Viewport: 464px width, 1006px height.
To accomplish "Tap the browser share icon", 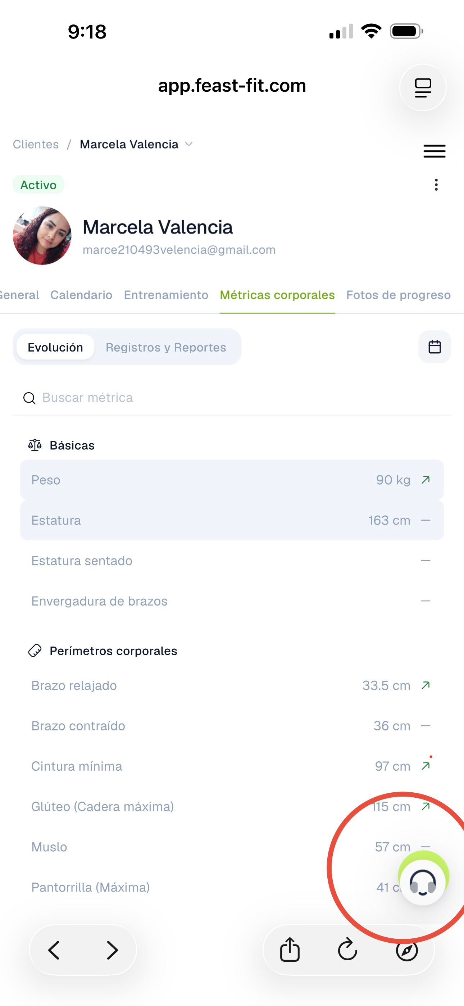I will (x=290, y=950).
